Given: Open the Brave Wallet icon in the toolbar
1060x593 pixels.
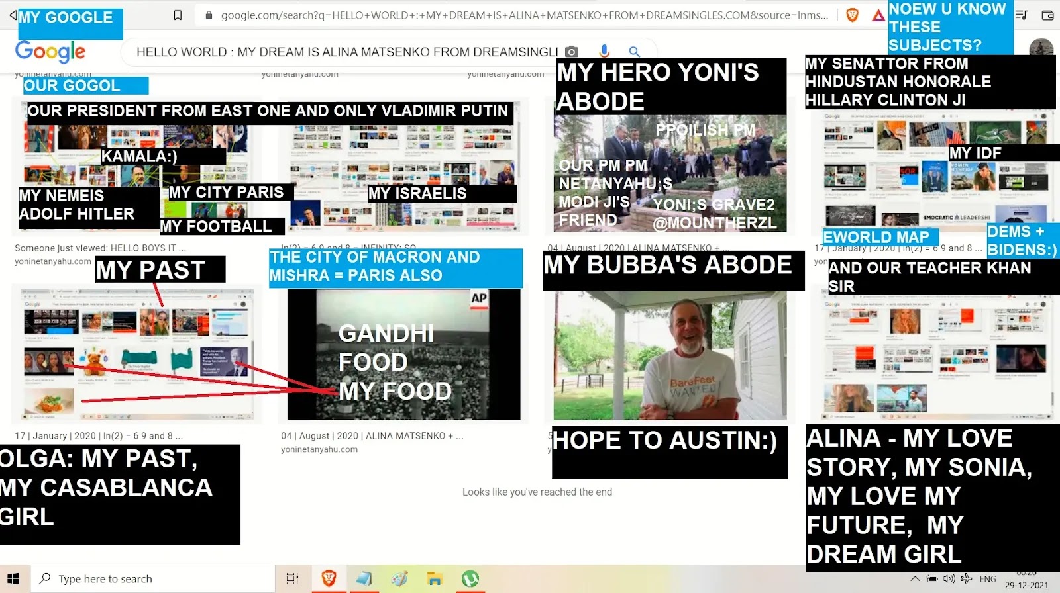Looking at the screenshot, I should tap(1047, 15).
